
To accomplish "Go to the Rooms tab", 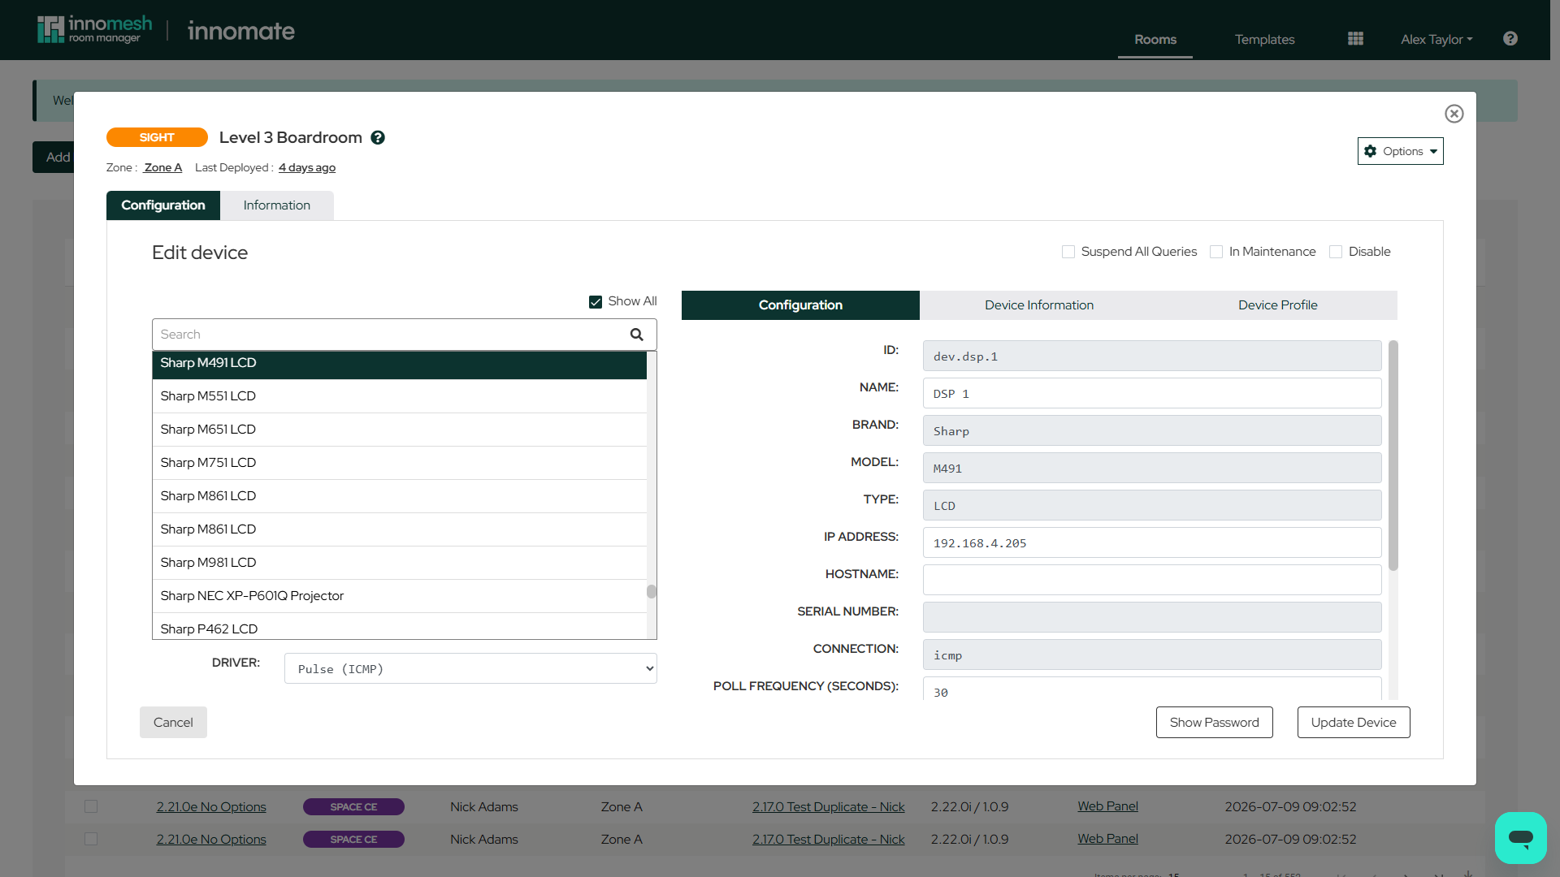I will tap(1155, 39).
